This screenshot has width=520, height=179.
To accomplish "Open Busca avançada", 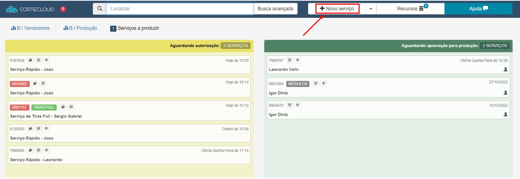I will (275, 9).
